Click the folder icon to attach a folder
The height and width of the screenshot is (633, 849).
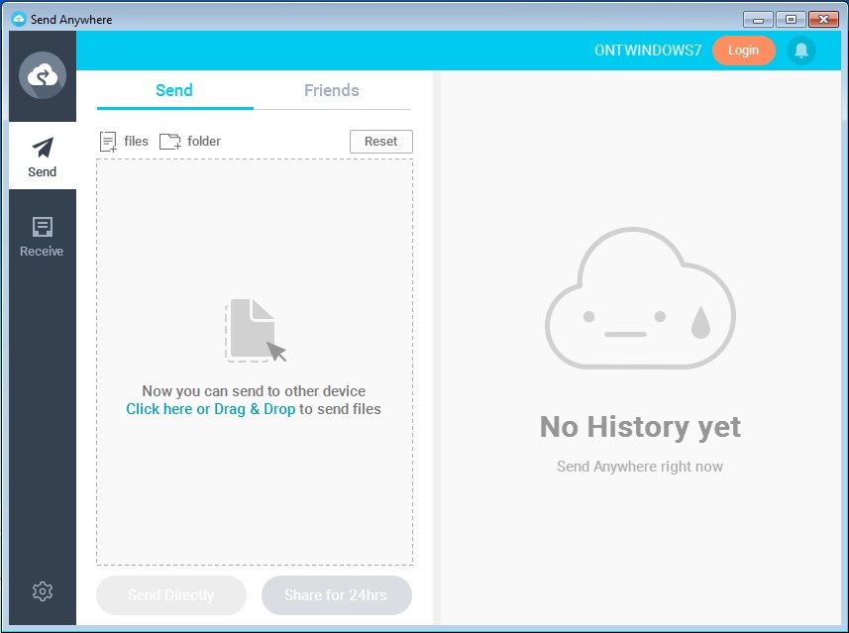click(x=169, y=141)
